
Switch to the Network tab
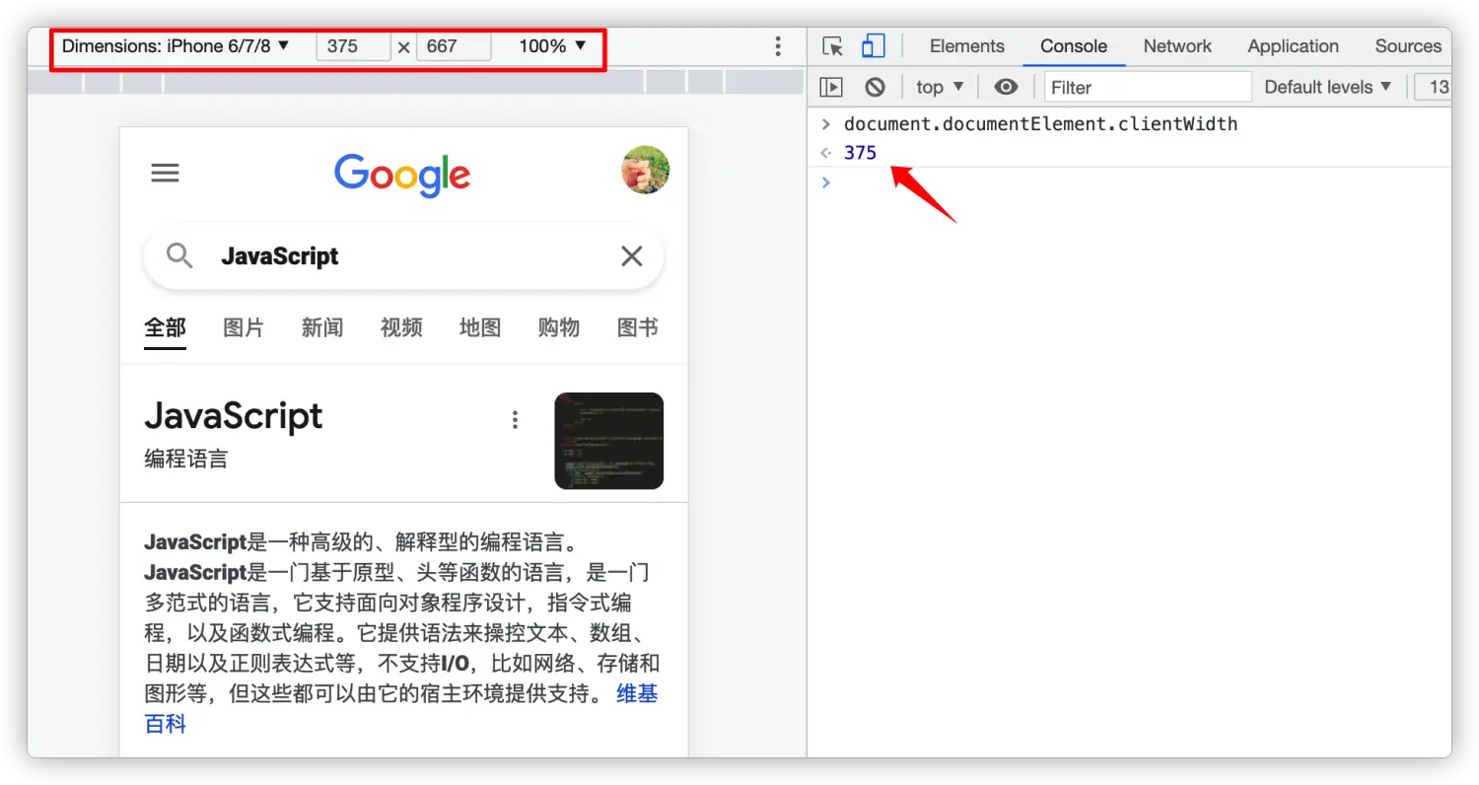[1177, 46]
